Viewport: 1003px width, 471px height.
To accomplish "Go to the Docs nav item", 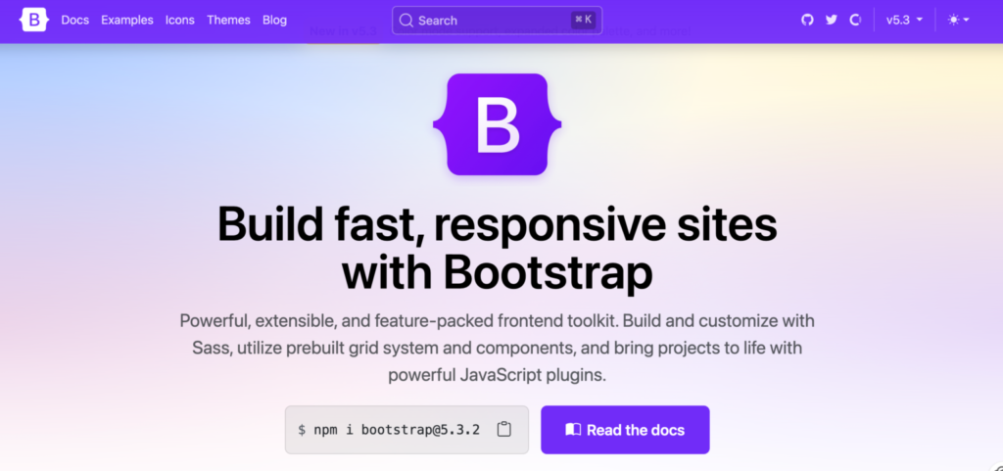I will [74, 20].
